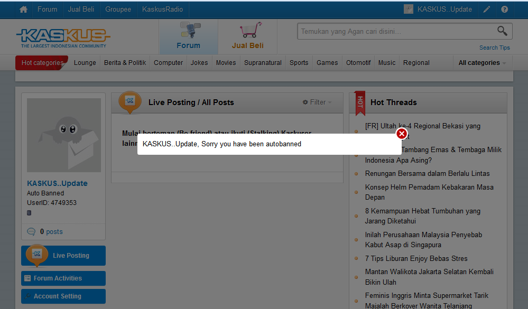Click the Live Posting orange bubble icon
The height and width of the screenshot is (309, 528).
(36, 256)
